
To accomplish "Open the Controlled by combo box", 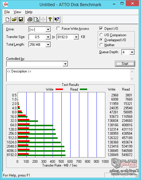I will 37,64.
